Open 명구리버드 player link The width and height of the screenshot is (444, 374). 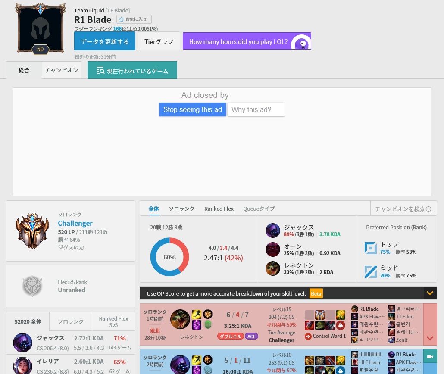pyautogui.click(x=407, y=309)
